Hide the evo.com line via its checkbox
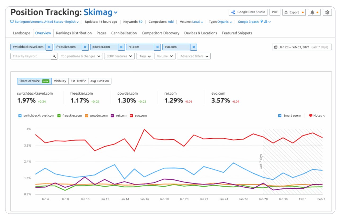The image size is (339, 220). point(132,115)
